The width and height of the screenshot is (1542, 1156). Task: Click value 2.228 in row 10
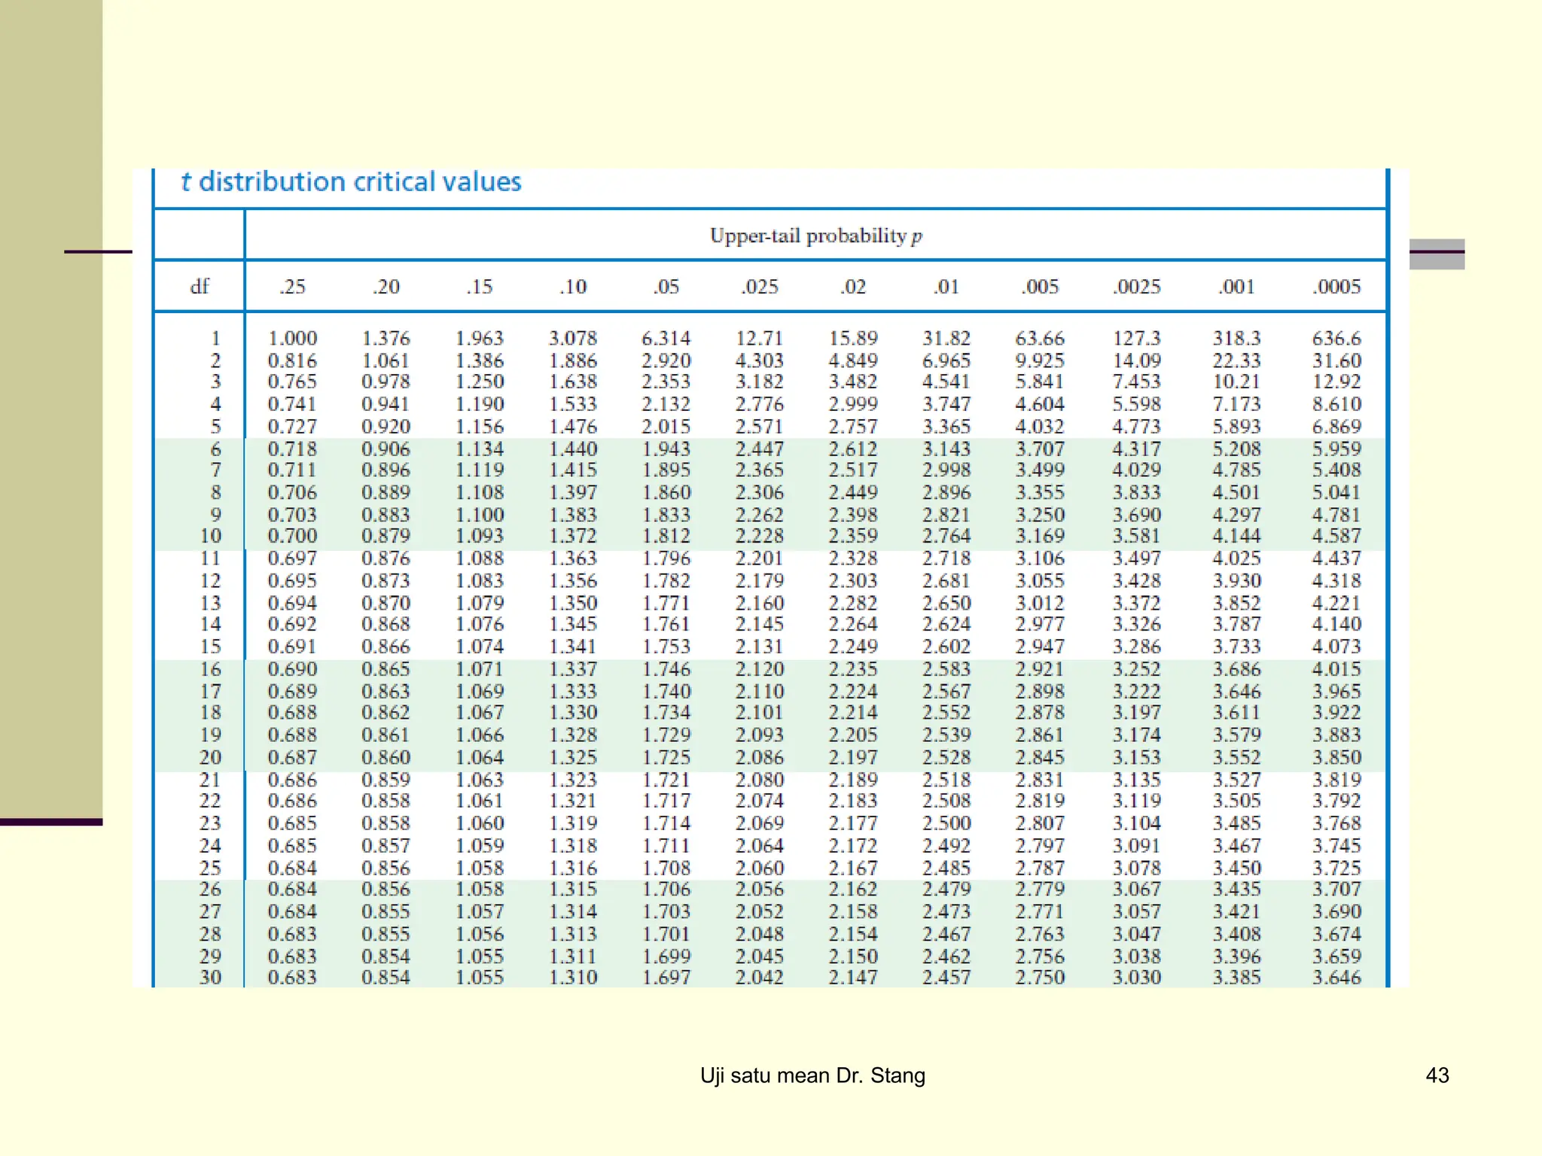(x=759, y=536)
